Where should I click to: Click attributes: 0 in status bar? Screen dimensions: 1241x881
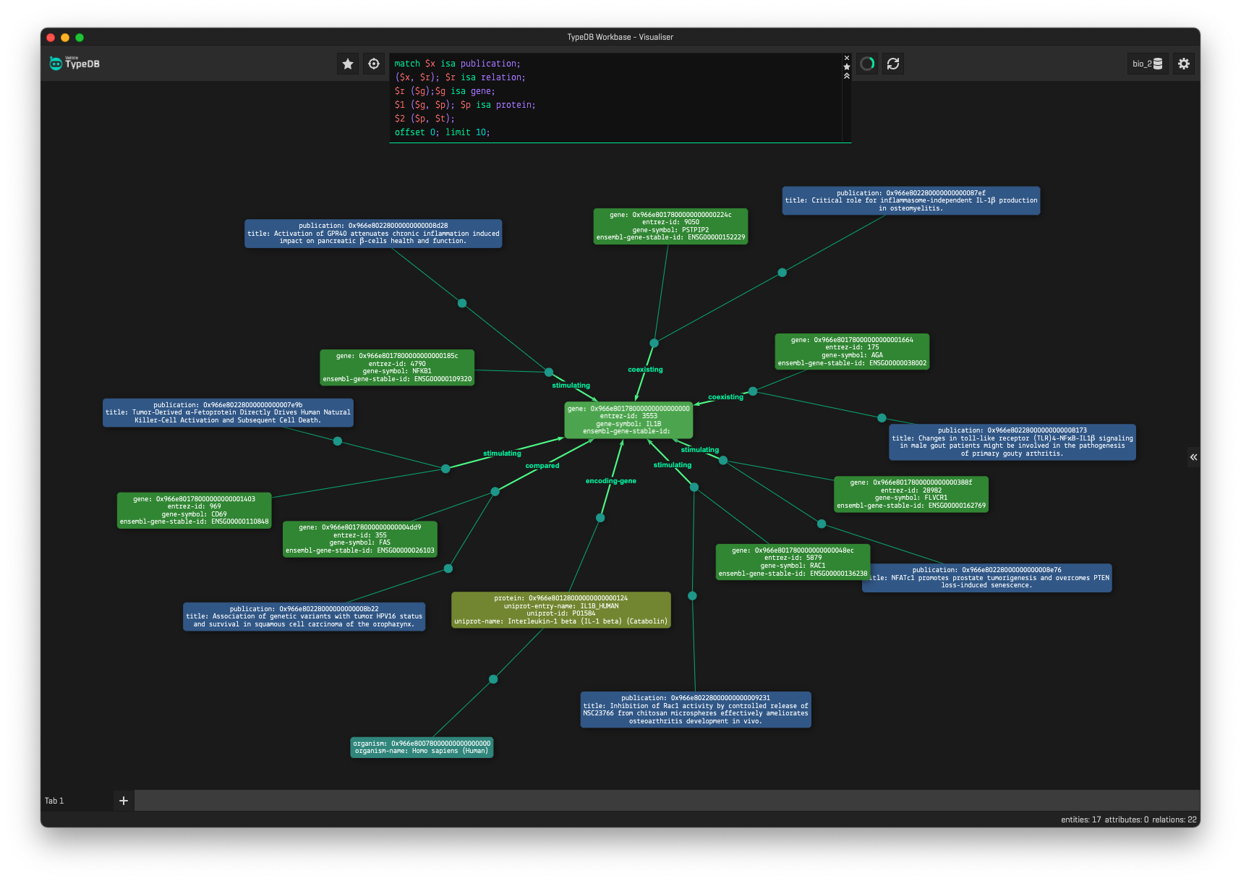pyautogui.click(x=1127, y=820)
